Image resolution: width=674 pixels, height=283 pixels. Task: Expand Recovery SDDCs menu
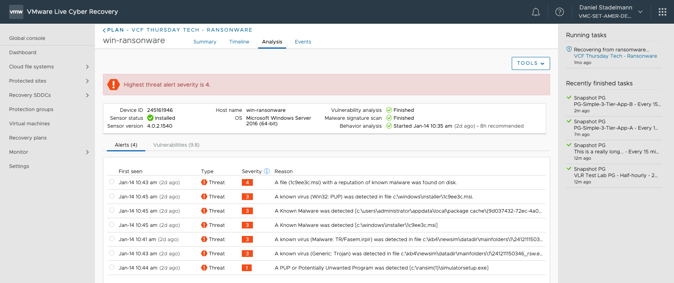(x=87, y=95)
